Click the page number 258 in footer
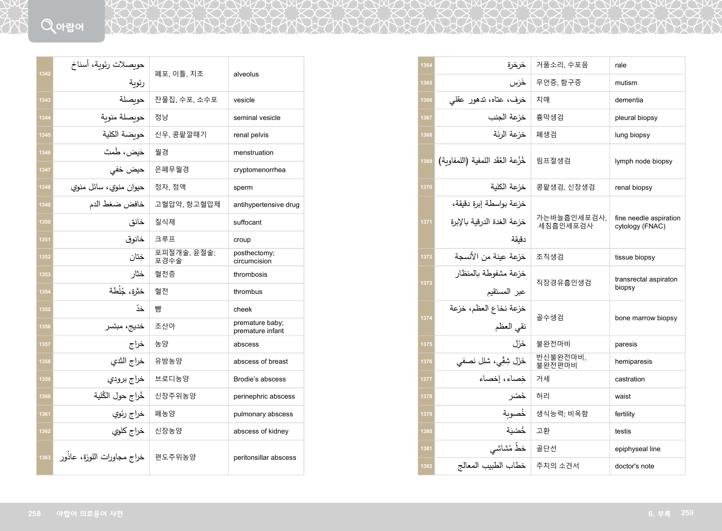The image size is (722, 531). pos(34,514)
